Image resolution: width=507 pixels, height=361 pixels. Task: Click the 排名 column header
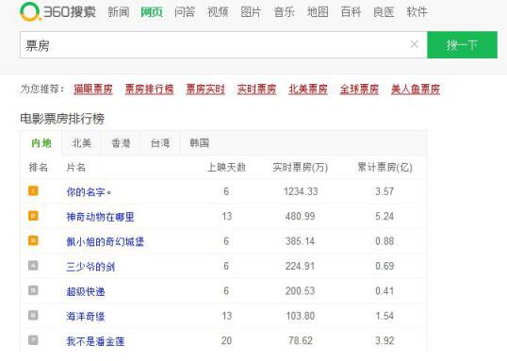pyautogui.click(x=38, y=167)
